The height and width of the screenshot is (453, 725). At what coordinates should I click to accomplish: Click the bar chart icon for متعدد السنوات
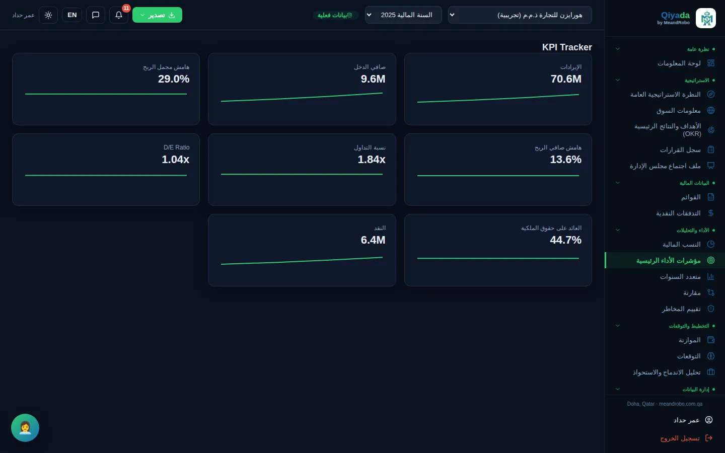[711, 276]
